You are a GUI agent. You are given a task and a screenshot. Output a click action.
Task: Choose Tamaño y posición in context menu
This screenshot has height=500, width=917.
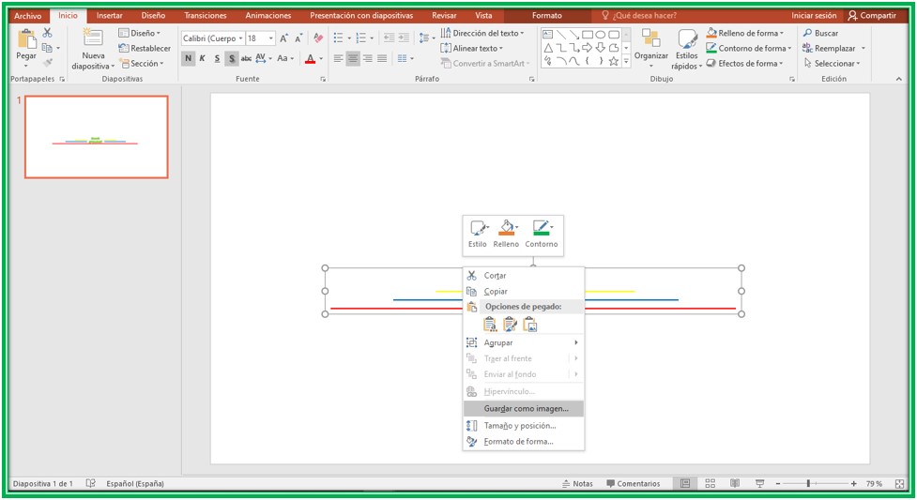(524, 426)
